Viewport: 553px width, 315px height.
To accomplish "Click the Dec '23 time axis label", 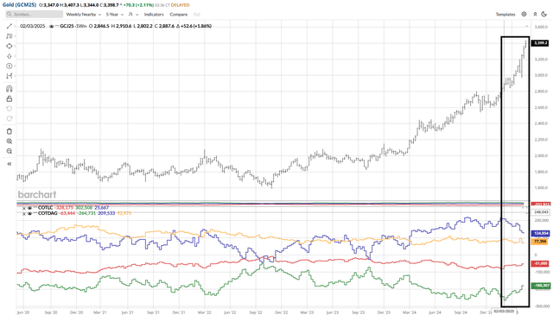I will [x=384, y=312].
